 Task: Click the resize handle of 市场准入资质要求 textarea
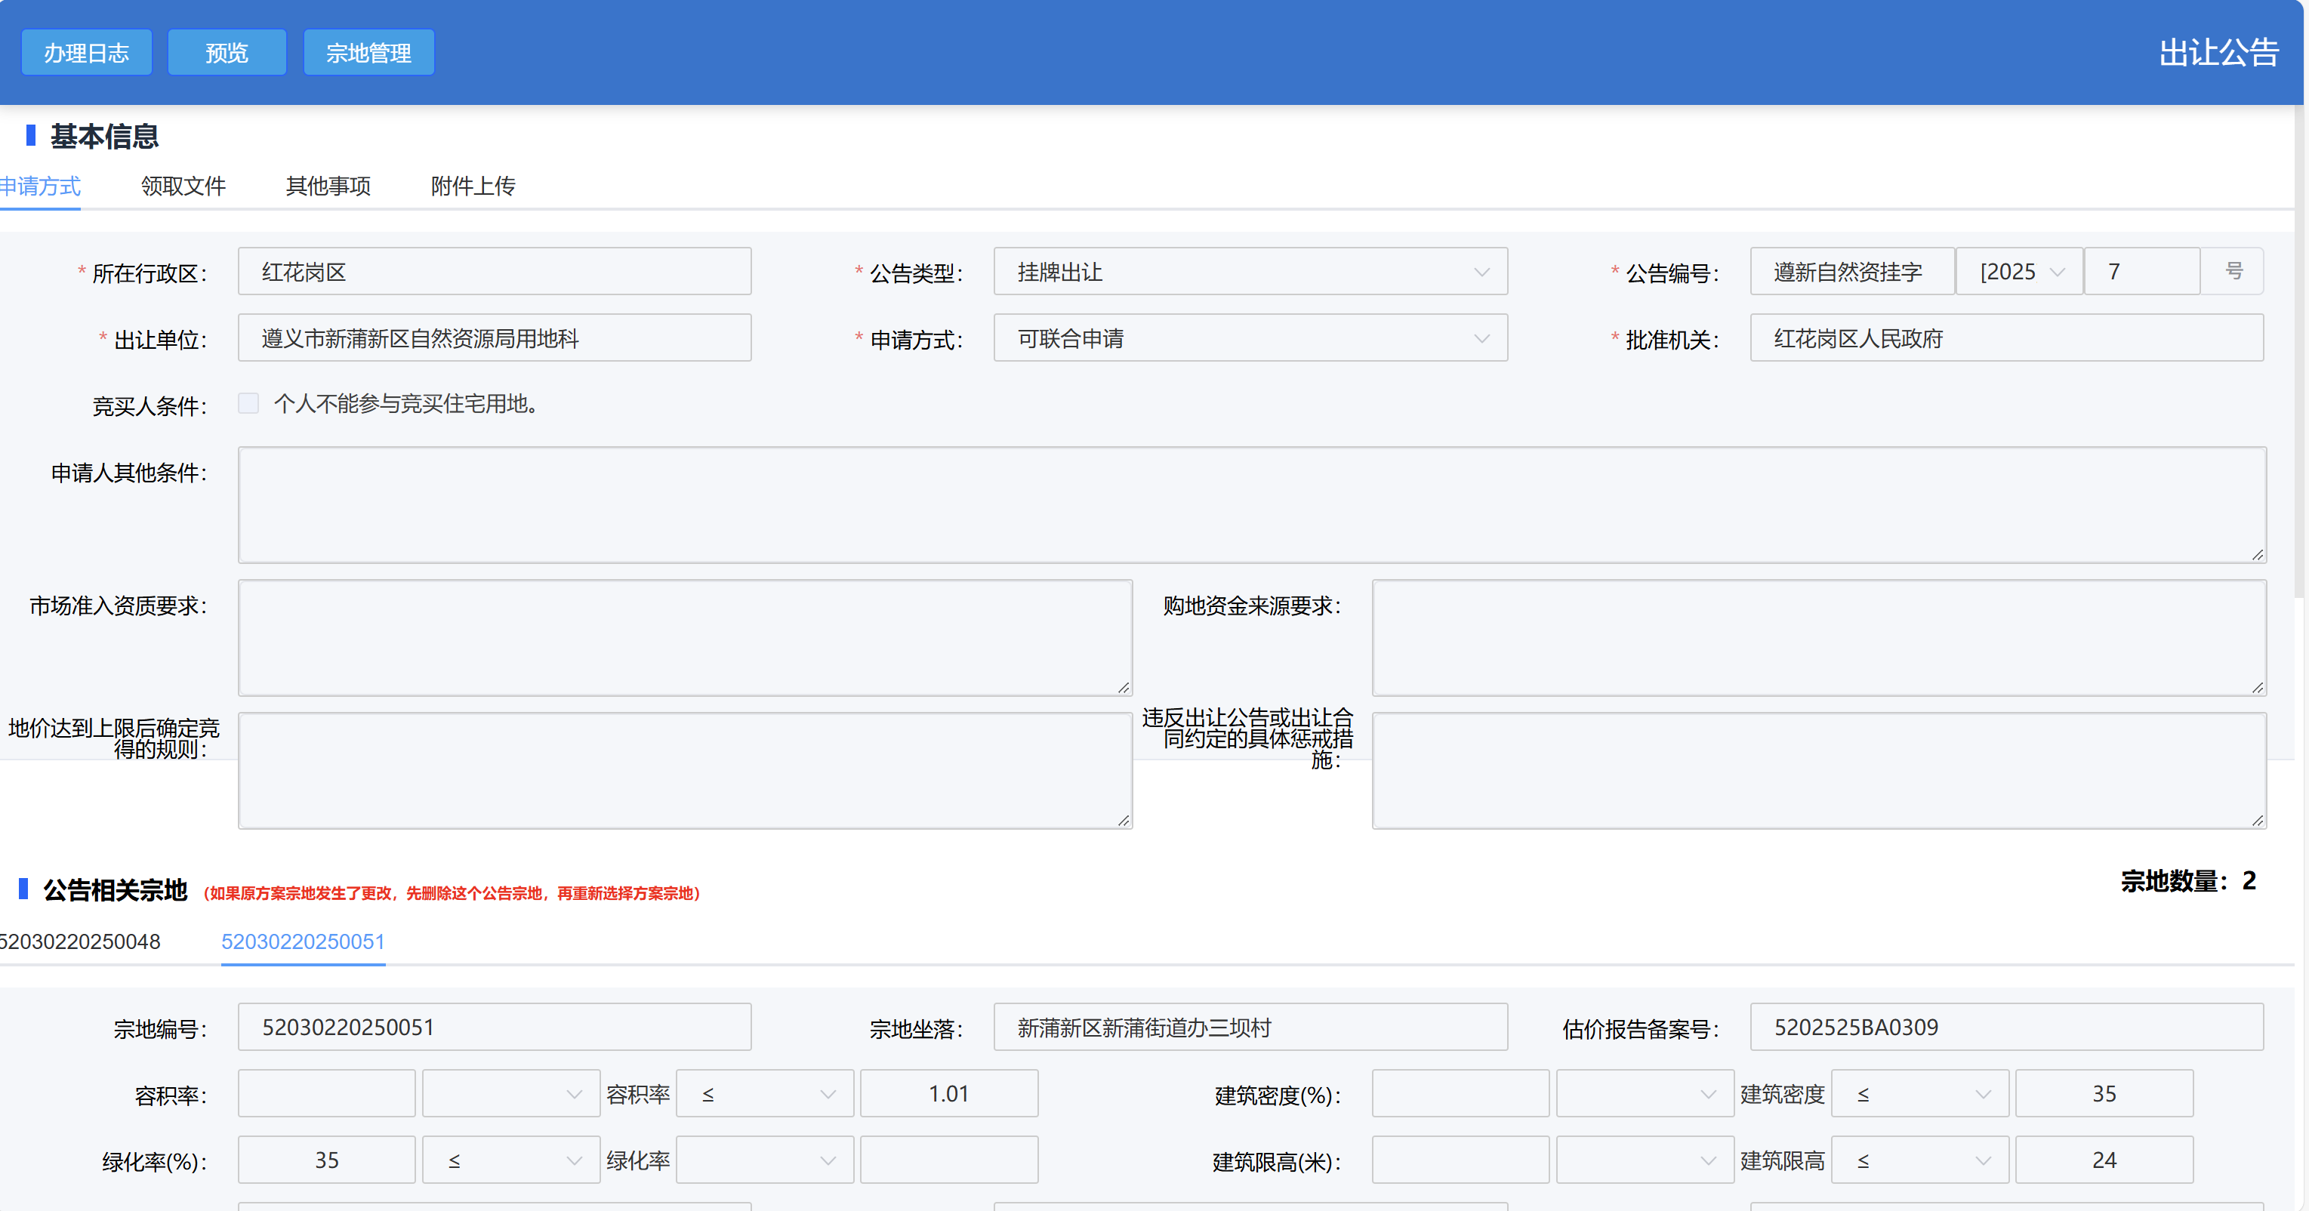pyautogui.click(x=1123, y=688)
